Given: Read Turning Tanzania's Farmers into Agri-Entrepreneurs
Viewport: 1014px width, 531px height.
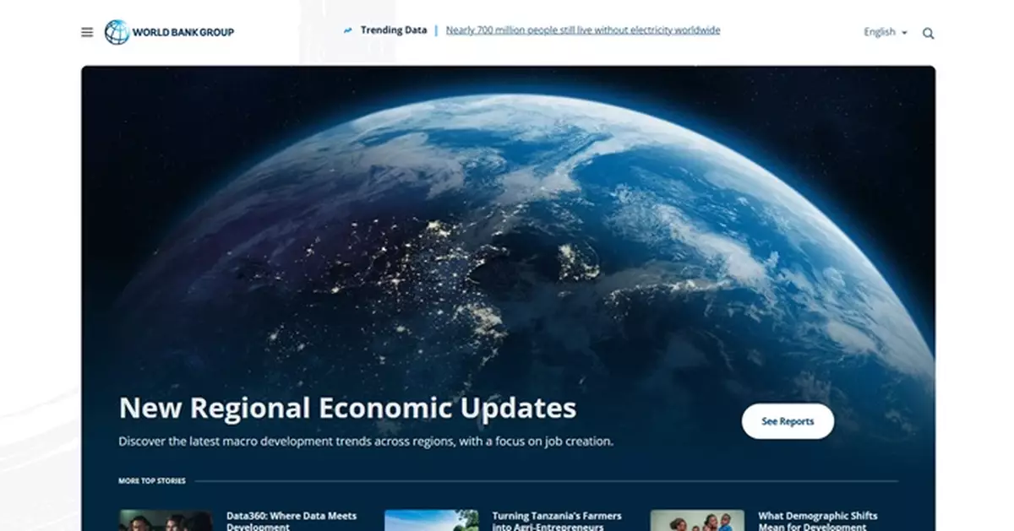Looking at the screenshot, I should click(556, 520).
